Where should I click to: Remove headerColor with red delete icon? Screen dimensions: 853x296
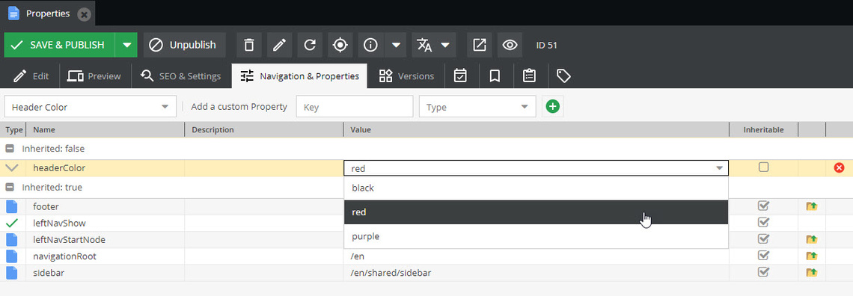tap(839, 168)
